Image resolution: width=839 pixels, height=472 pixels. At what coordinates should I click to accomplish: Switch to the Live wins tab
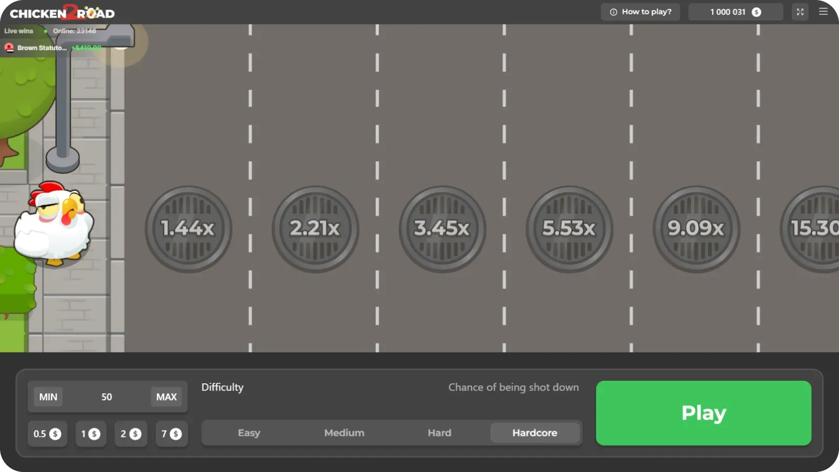click(x=18, y=31)
